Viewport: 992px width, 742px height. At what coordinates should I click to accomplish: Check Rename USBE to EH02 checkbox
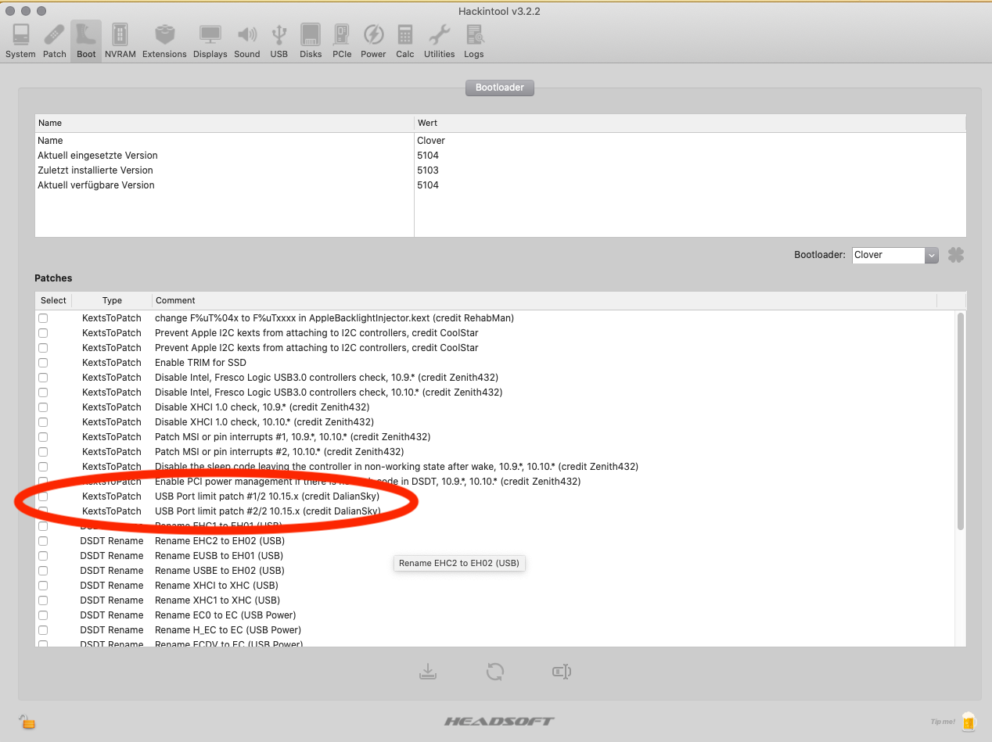point(43,571)
